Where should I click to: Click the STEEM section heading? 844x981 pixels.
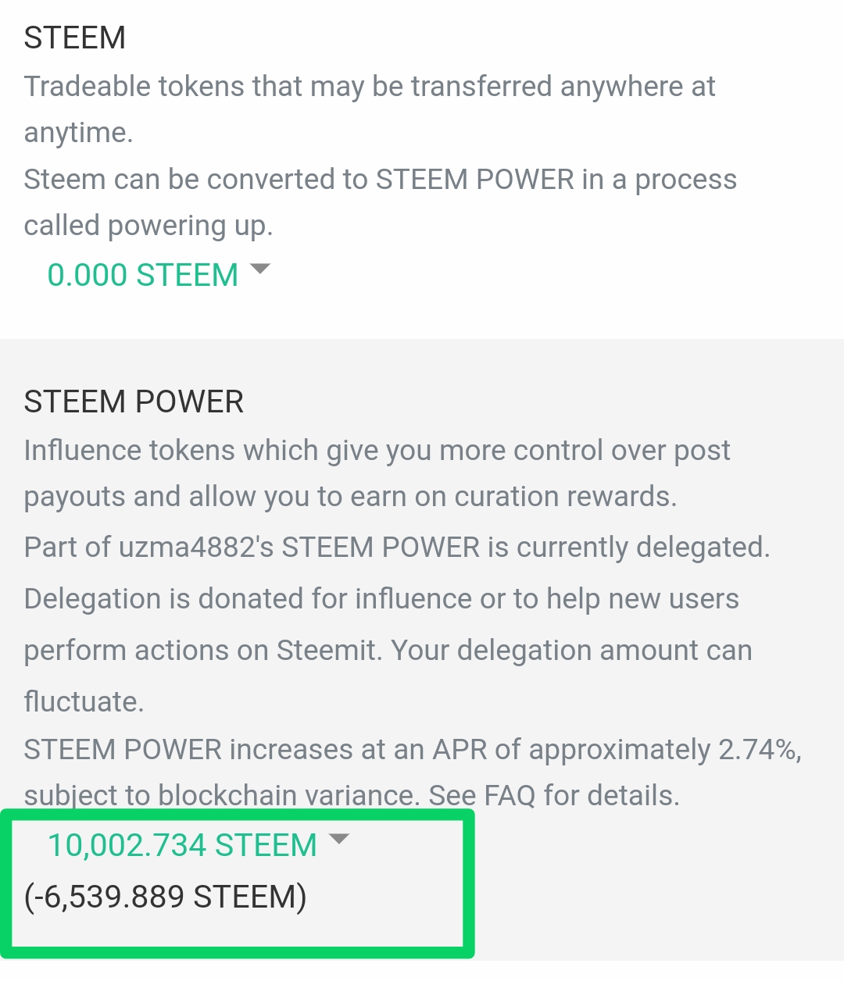(x=75, y=37)
